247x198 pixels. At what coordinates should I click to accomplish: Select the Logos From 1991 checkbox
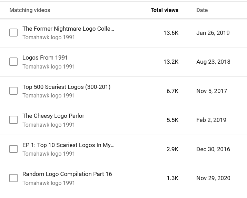point(13,62)
